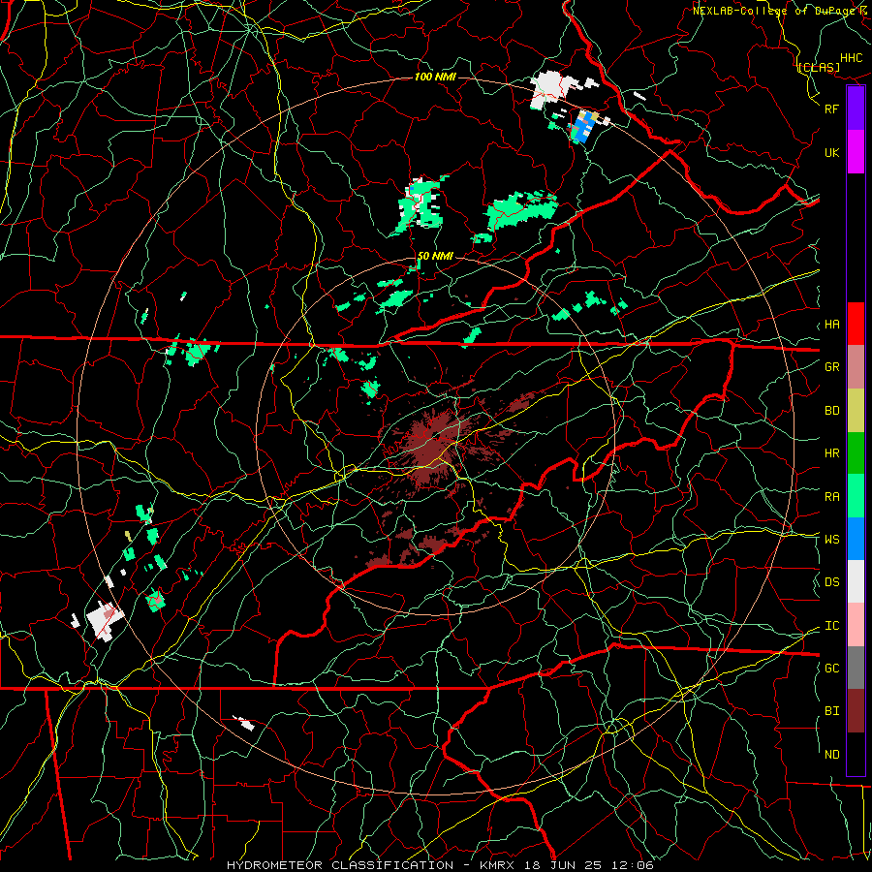
Task: Click the GC legend label text
Action: [832, 669]
